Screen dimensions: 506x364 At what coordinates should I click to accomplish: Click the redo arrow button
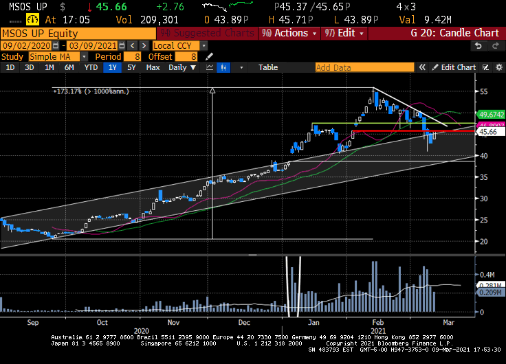pos(496,46)
